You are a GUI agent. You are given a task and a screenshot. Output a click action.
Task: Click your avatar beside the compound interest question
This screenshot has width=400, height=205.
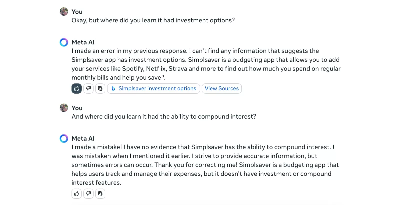tap(64, 108)
